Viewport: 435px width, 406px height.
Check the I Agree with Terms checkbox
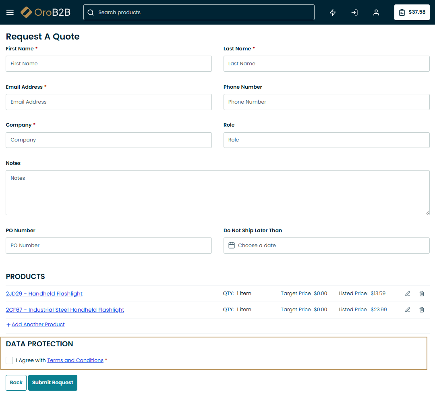click(x=9, y=360)
